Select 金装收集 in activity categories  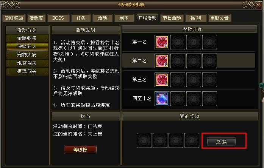[27, 38]
